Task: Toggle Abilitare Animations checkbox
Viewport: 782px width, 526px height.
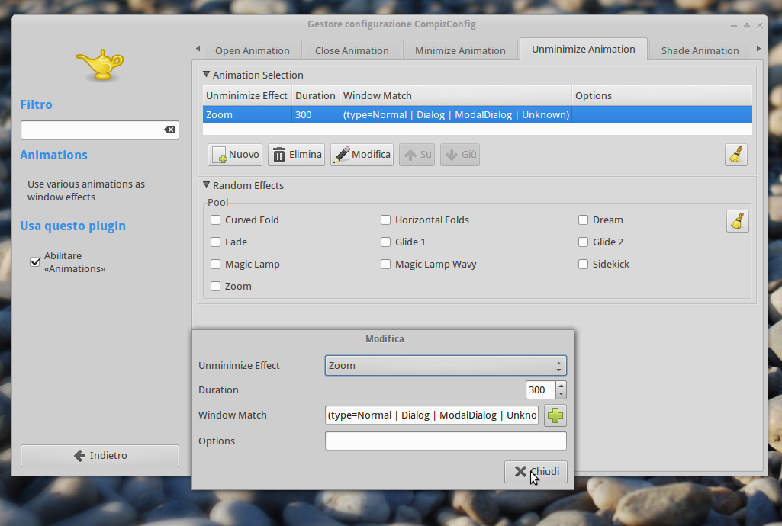Action: click(35, 262)
